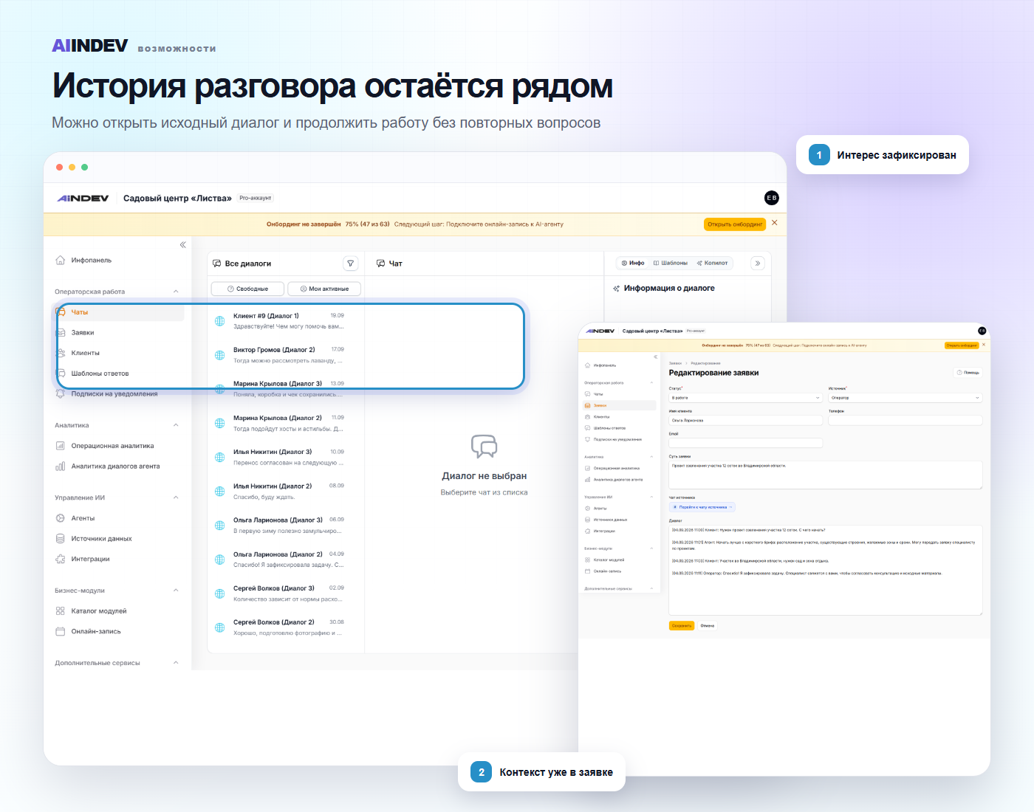The image size is (1034, 812).
Task: Collapse Управление ИИ in request editor sidebar
Action: pyautogui.click(x=651, y=497)
